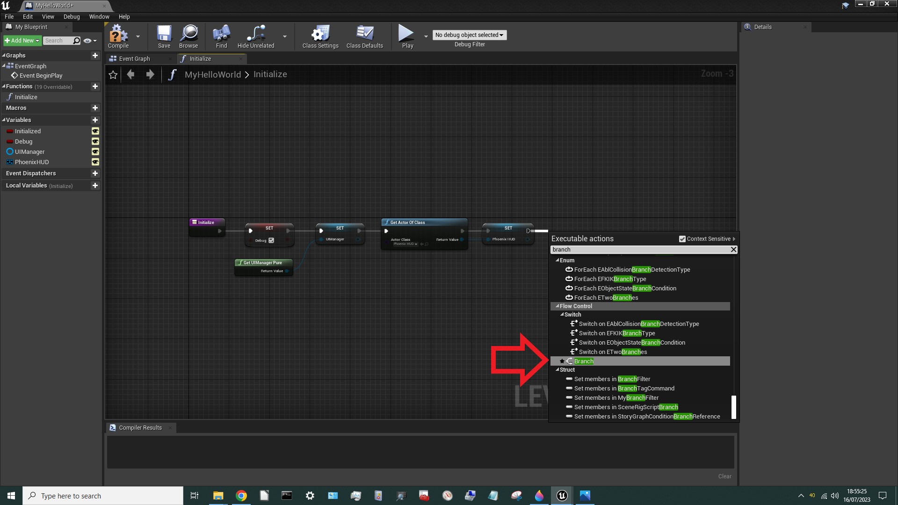Open Browse in content browser

tap(188, 36)
